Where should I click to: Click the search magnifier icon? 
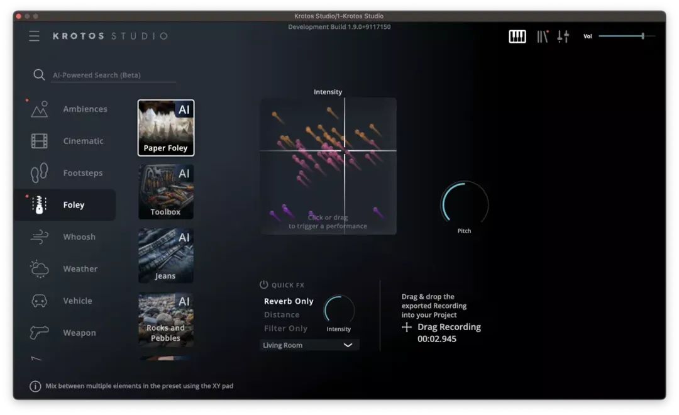39,75
